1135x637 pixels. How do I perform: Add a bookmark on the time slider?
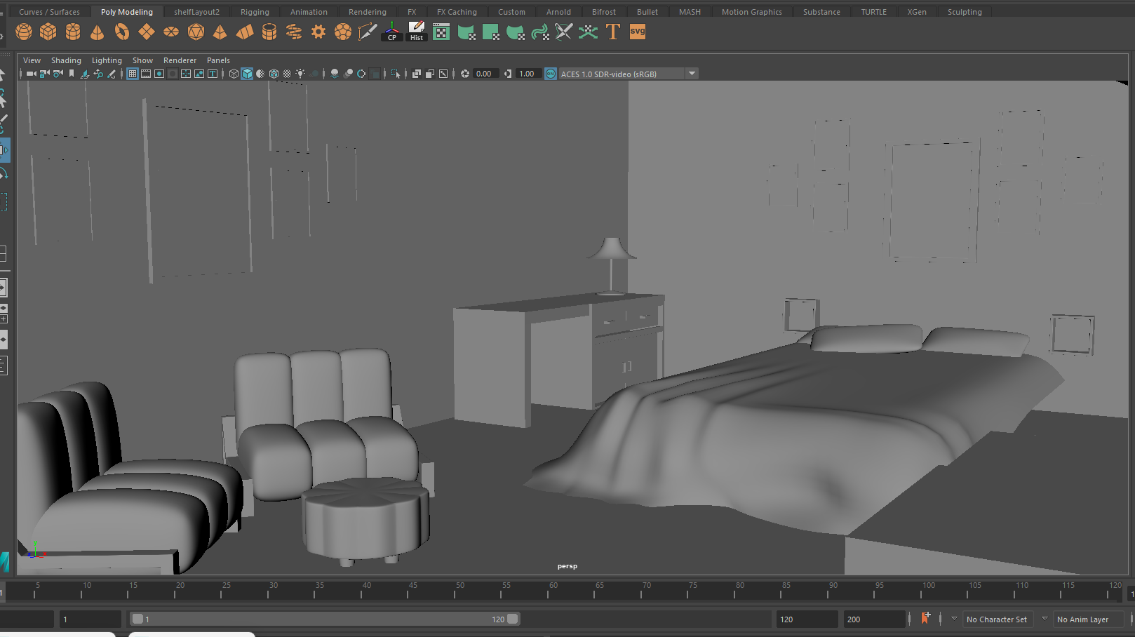pyautogui.click(x=925, y=619)
